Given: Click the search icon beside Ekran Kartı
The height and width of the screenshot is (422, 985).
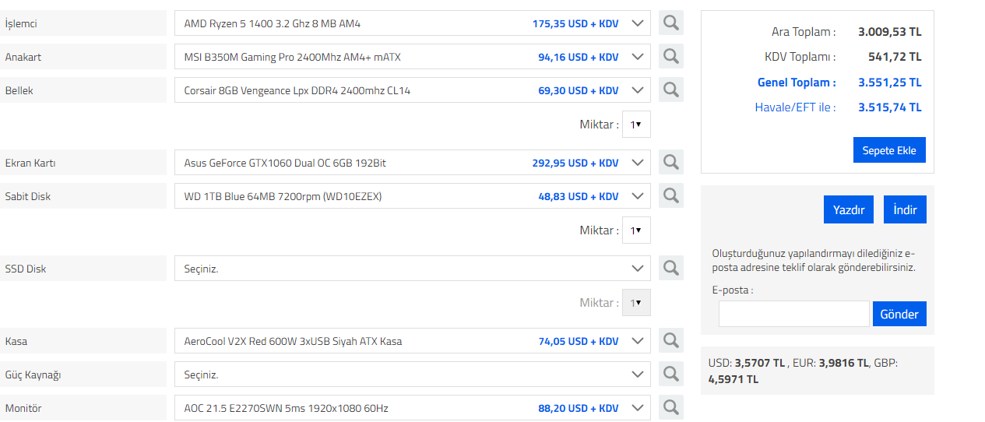Looking at the screenshot, I should coord(670,163).
